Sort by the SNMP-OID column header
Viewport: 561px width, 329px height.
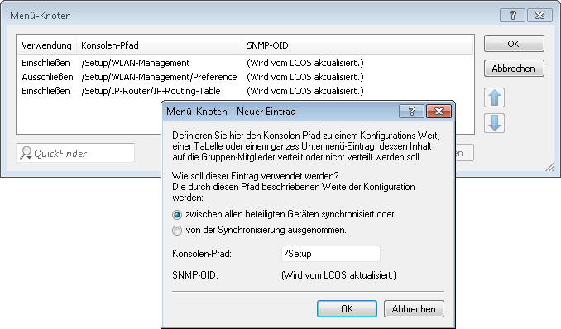pyautogui.click(x=357, y=45)
